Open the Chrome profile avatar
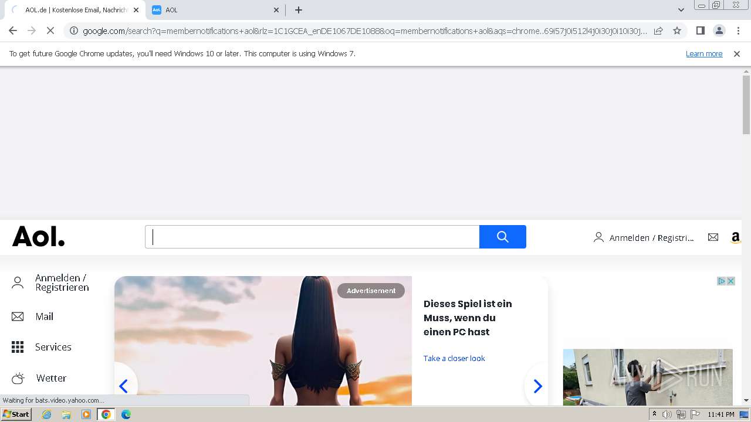Screen dimensions: 751x422 [719, 30]
